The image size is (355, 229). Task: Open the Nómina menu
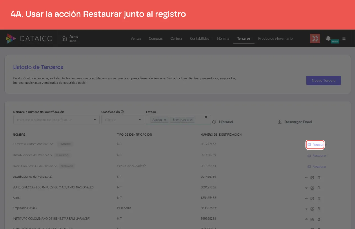pos(223,38)
